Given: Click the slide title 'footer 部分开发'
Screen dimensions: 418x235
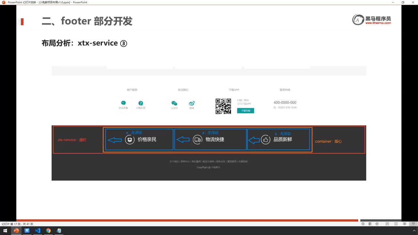Looking at the screenshot, I should [96, 21].
